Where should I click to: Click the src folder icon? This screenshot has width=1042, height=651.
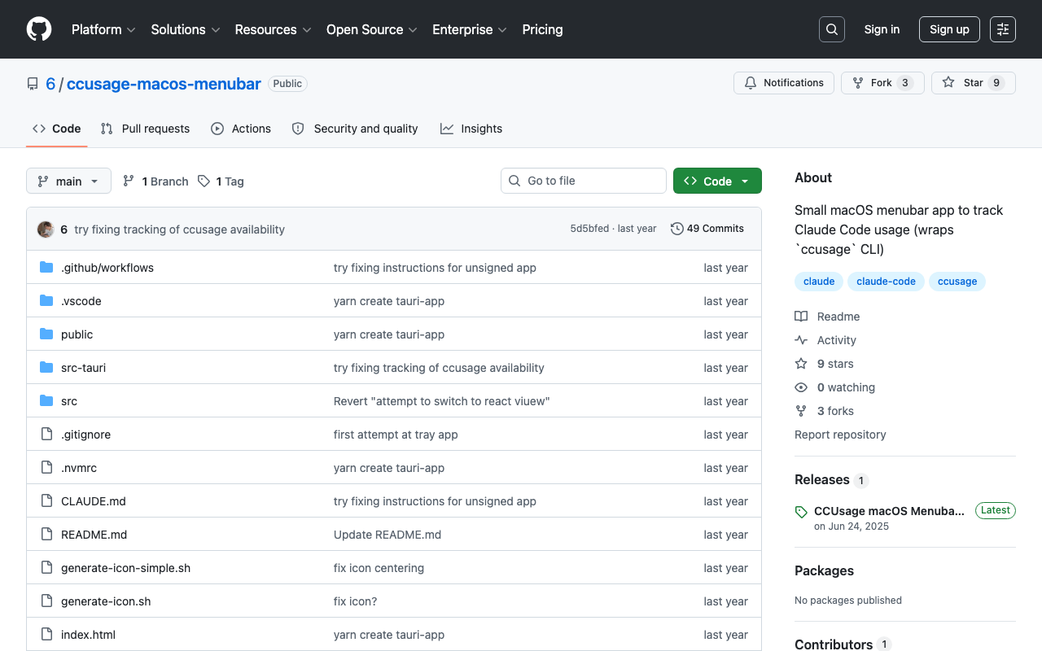click(46, 401)
